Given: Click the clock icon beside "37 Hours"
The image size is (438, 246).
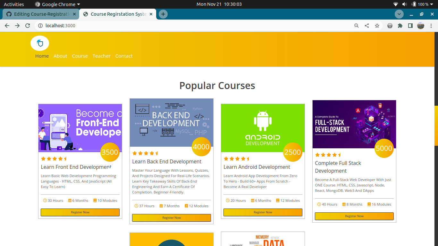Looking at the screenshot, I should click(136, 206).
